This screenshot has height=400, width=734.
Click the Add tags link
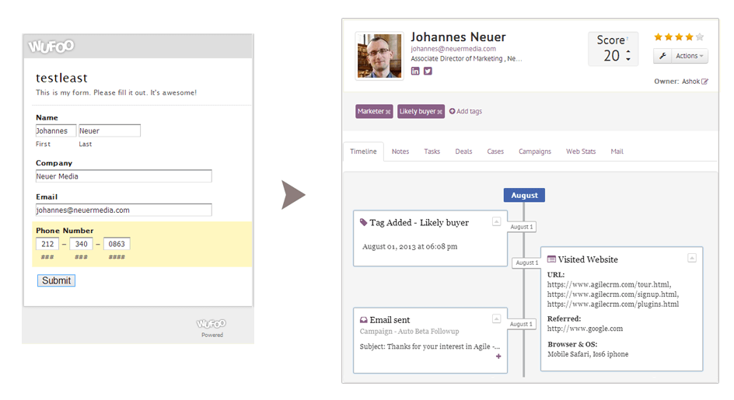[x=469, y=111]
